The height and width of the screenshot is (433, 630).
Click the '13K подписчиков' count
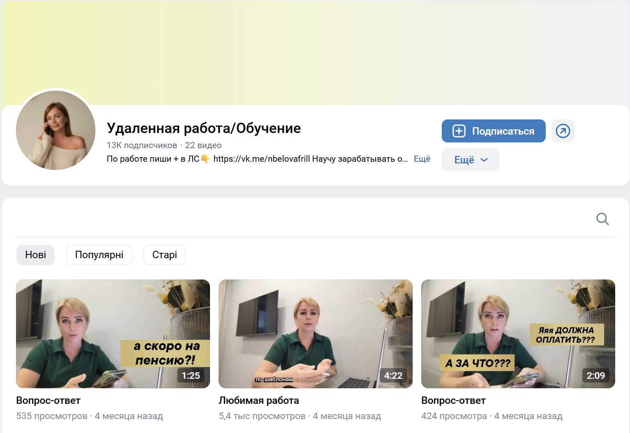[x=142, y=145]
